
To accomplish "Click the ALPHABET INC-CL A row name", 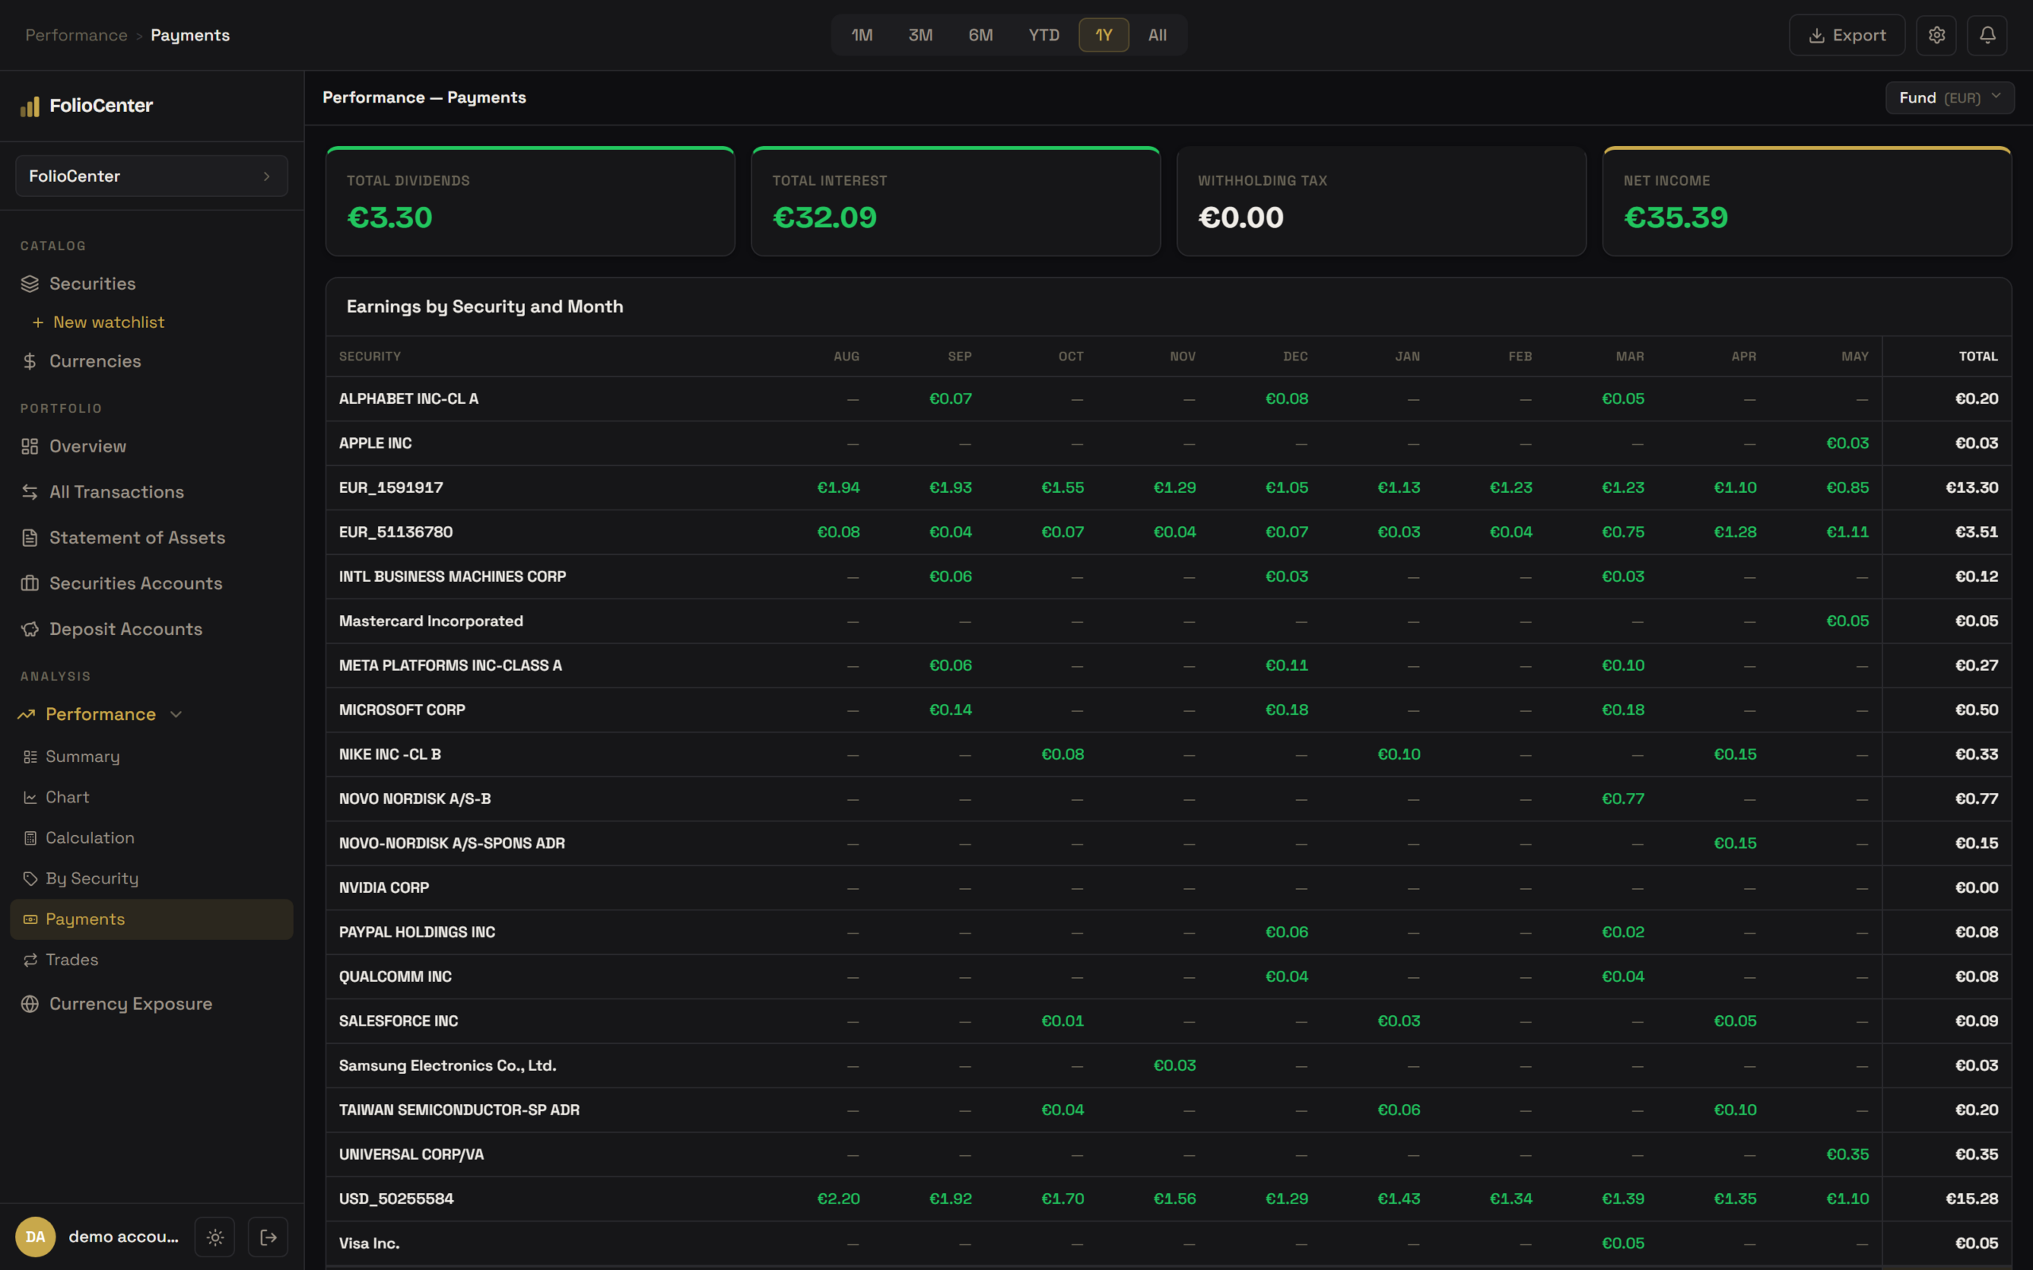I will point(408,399).
